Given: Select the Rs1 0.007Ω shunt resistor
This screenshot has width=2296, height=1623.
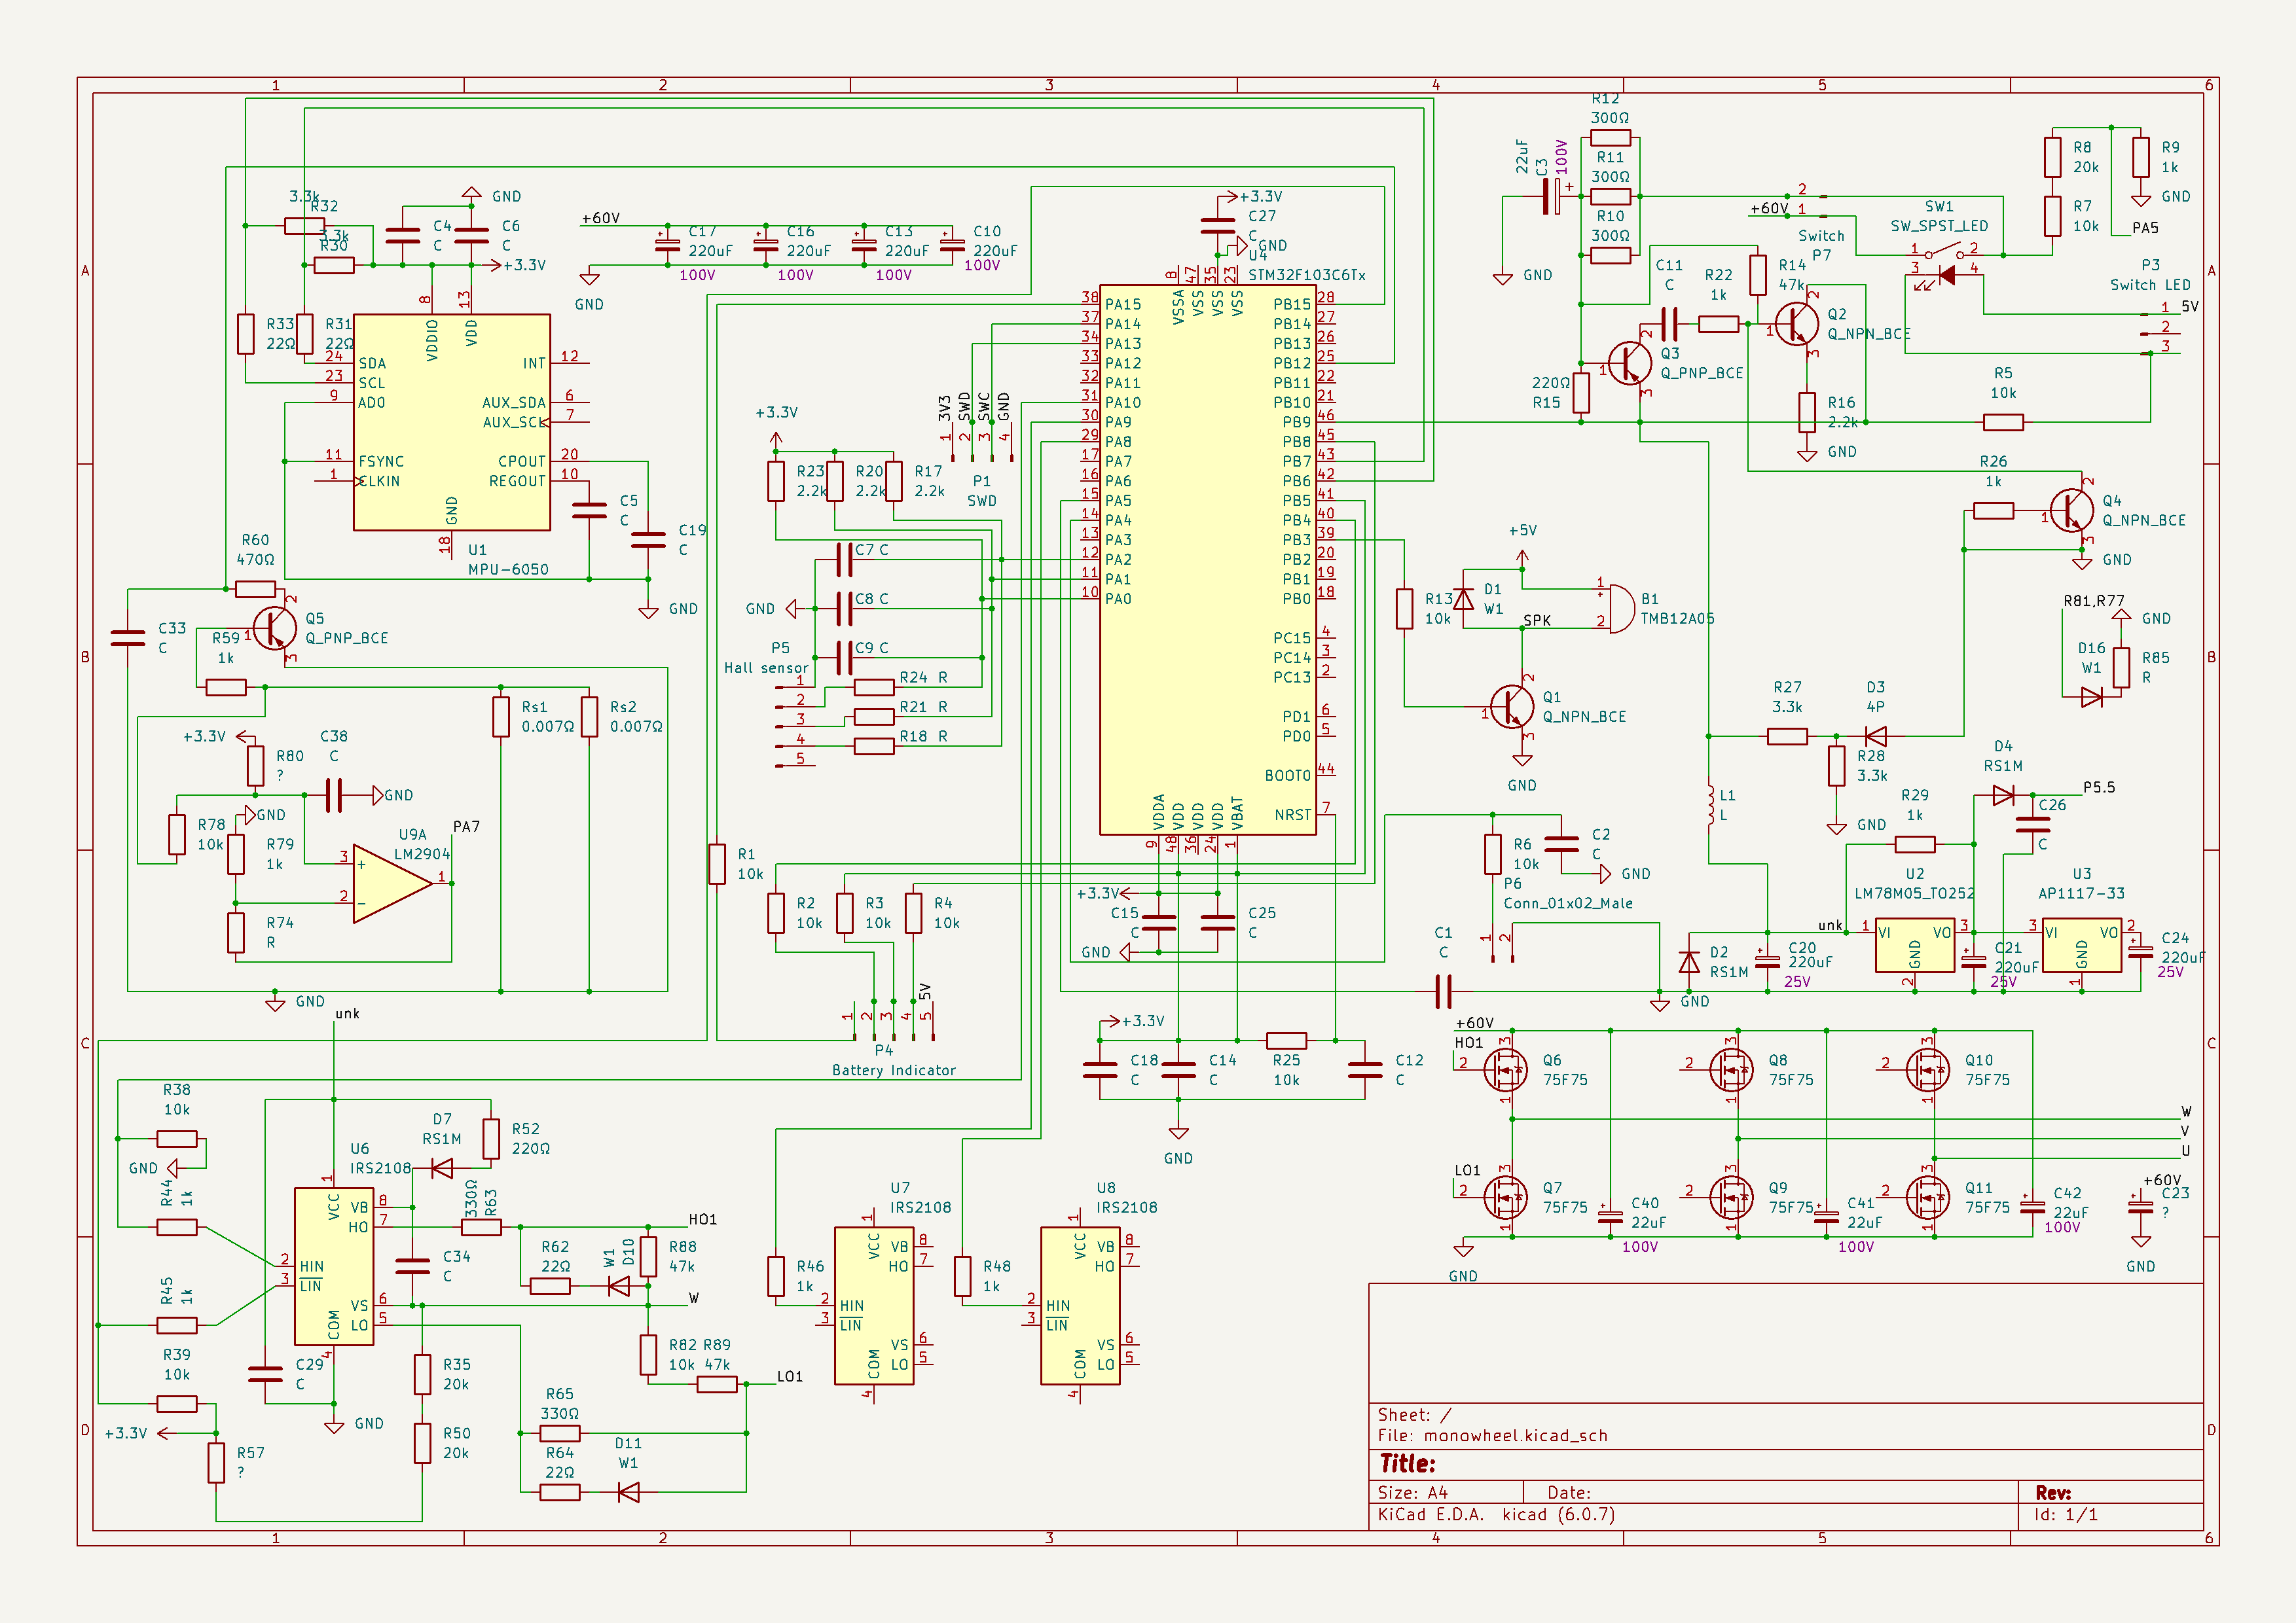Looking at the screenshot, I should pyautogui.click(x=501, y=717).
